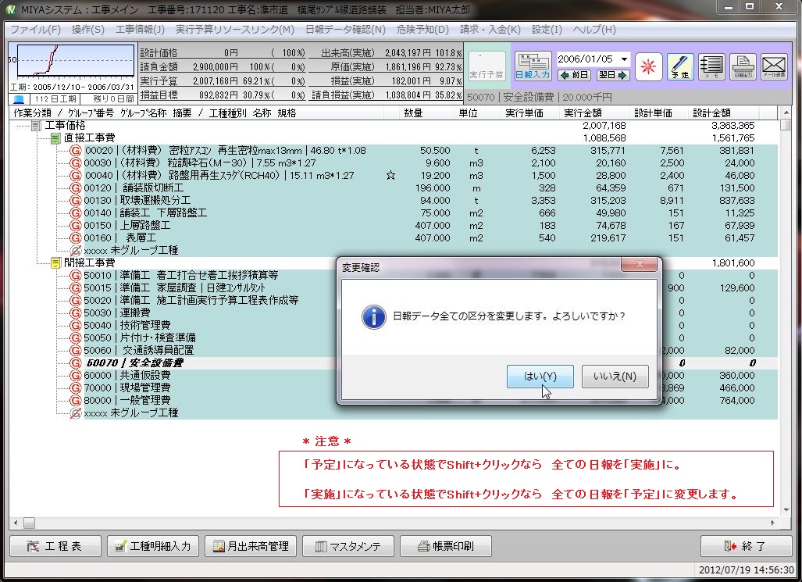Screen dimensions: 802x582
Task: Click the G icon of 00130 取壊運搬処分工
Action: (75, 201)
